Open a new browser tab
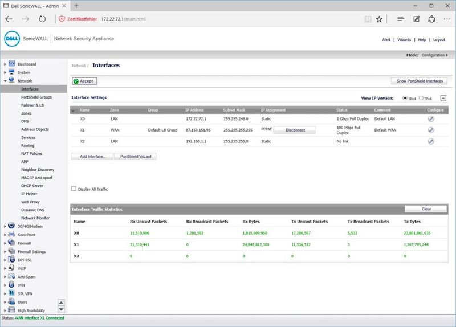Image resolution: width=456 pixels, height=327 pixels. [x=76, y=6]
